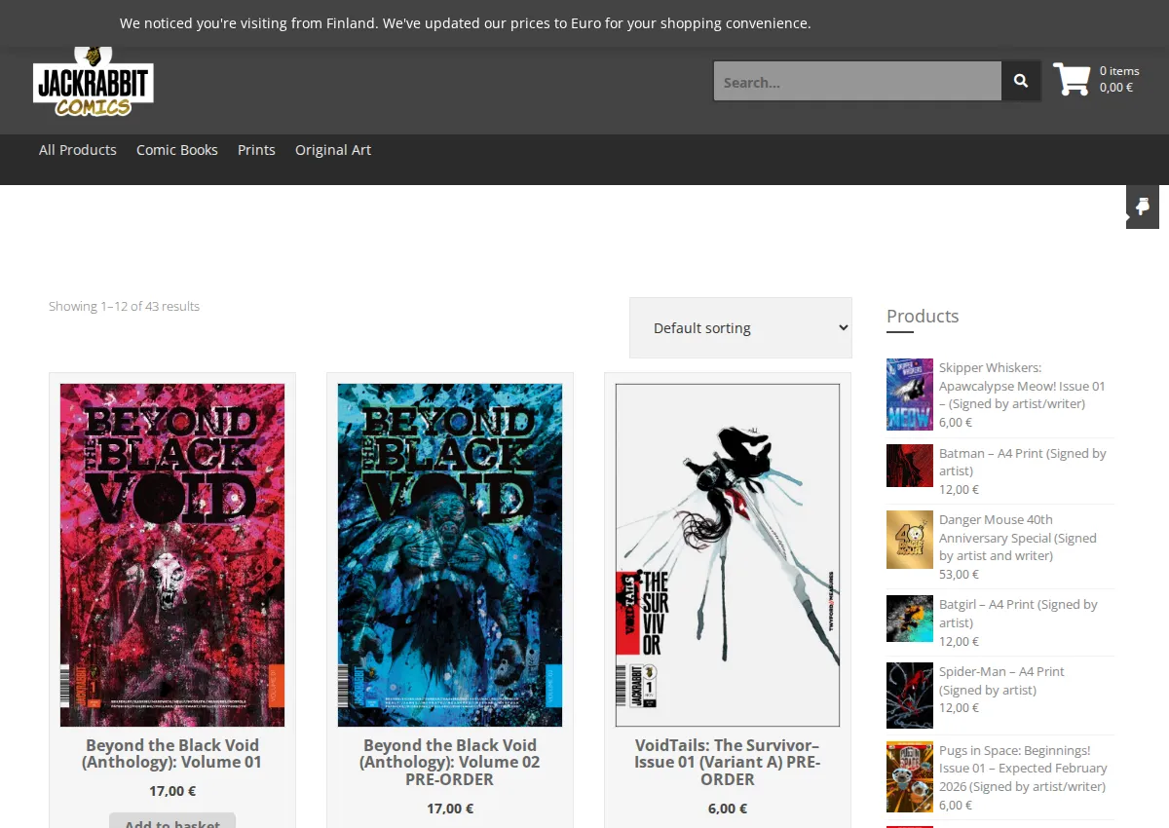Screen dimensions: 1169x828
Task: Open Danger Mouse 40th Anniversary Special link
Action: click(1018, 538)
